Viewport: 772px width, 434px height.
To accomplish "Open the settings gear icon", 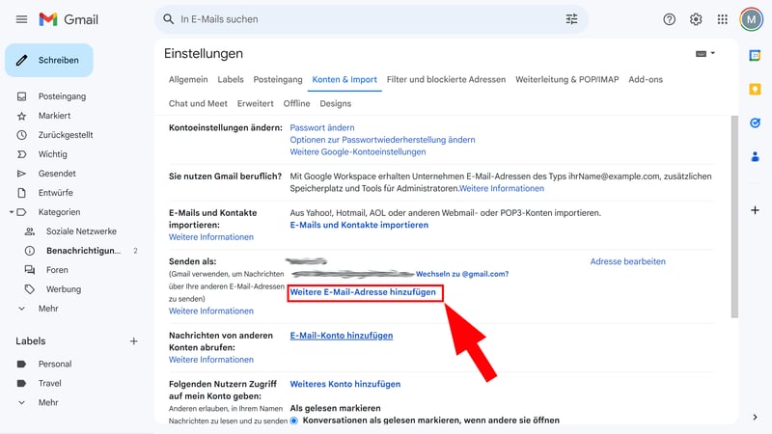I will tap(696, 19).
